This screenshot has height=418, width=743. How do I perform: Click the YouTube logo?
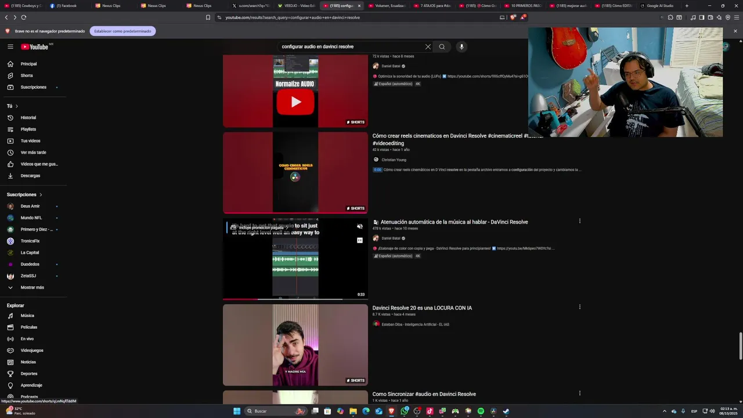(x=35, y=46)
